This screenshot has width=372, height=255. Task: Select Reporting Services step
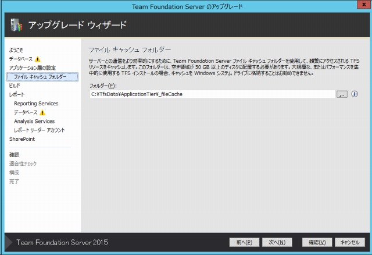point(36,104)
